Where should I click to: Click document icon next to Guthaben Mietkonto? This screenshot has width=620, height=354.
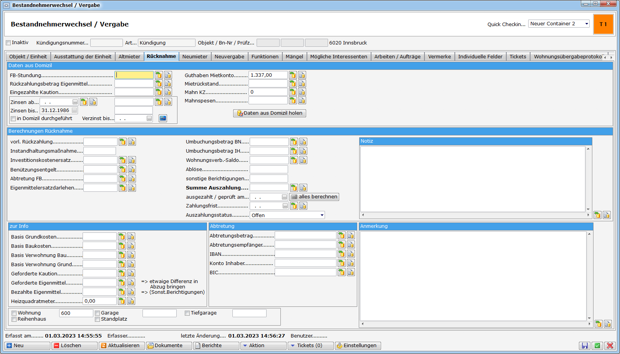coord(302,75)
